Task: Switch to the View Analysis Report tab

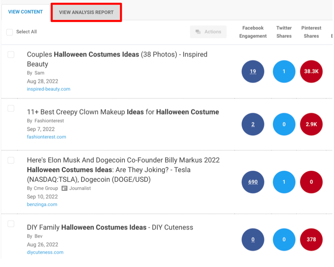Action: point(86,12)
